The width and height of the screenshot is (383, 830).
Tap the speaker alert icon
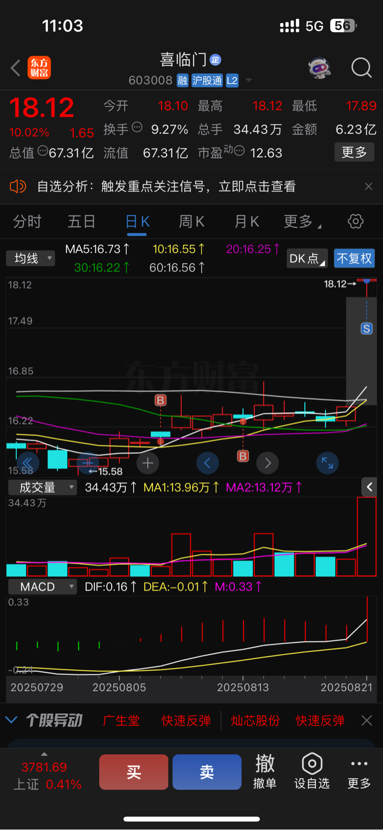tap(17, 187)
